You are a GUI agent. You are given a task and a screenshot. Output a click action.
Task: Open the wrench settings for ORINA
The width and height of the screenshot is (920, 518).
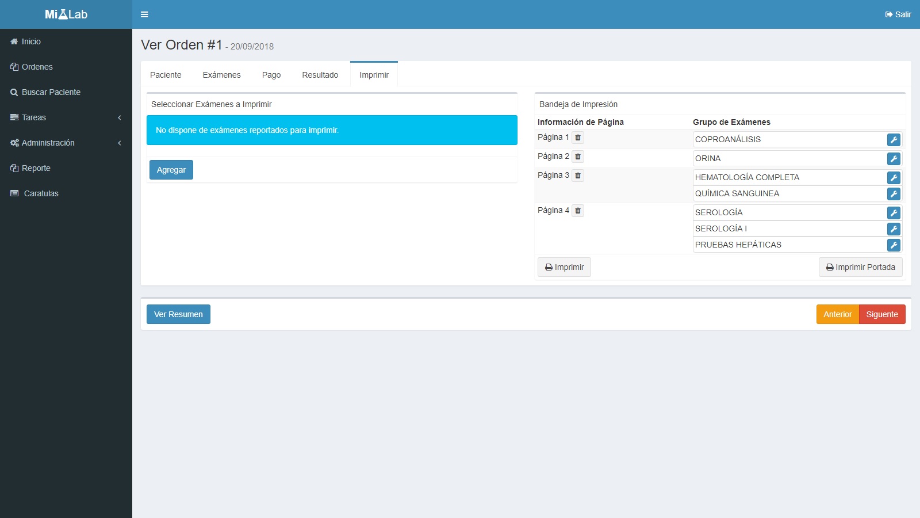894,158
